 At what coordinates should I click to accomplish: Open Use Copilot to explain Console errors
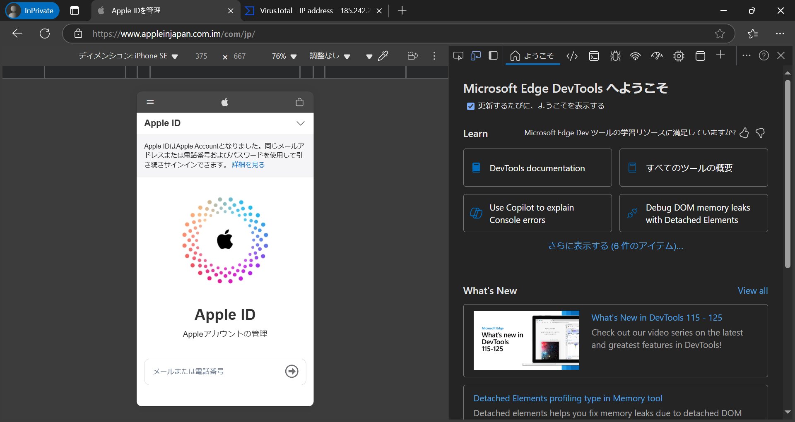(x=537, y=213)
